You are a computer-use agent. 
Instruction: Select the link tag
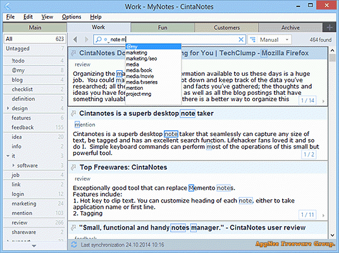(x=35, y=184)
